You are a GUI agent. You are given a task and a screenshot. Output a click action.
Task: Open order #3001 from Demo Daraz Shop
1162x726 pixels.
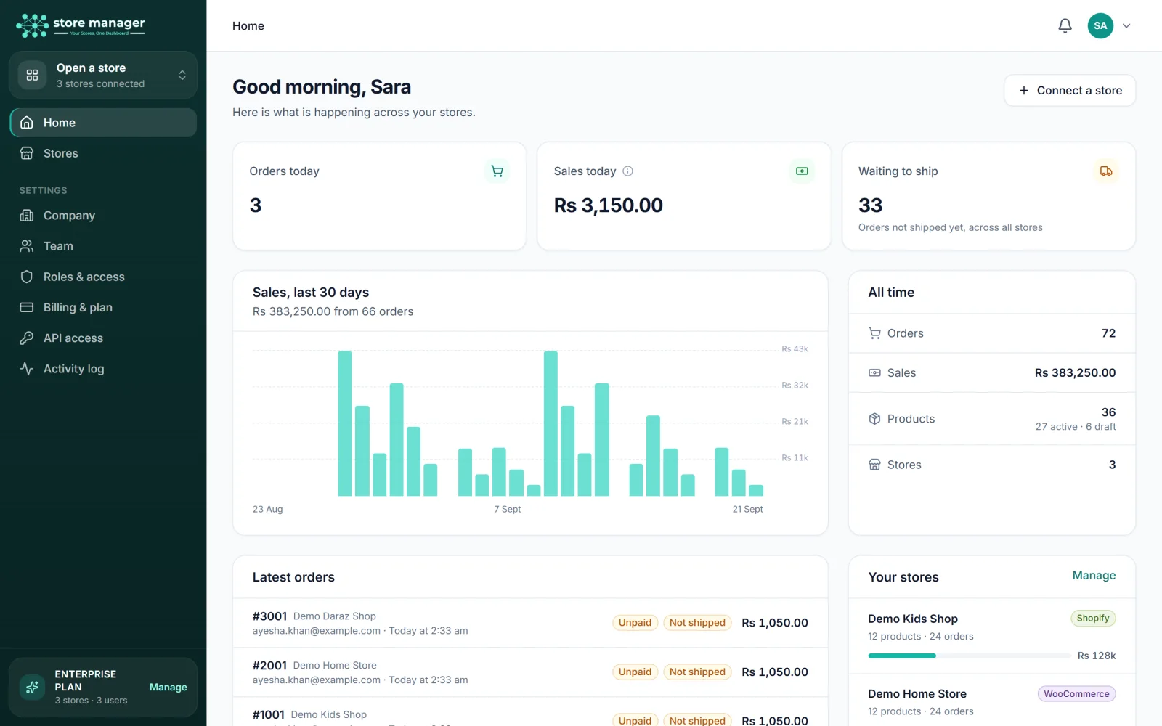pos(530,623)
